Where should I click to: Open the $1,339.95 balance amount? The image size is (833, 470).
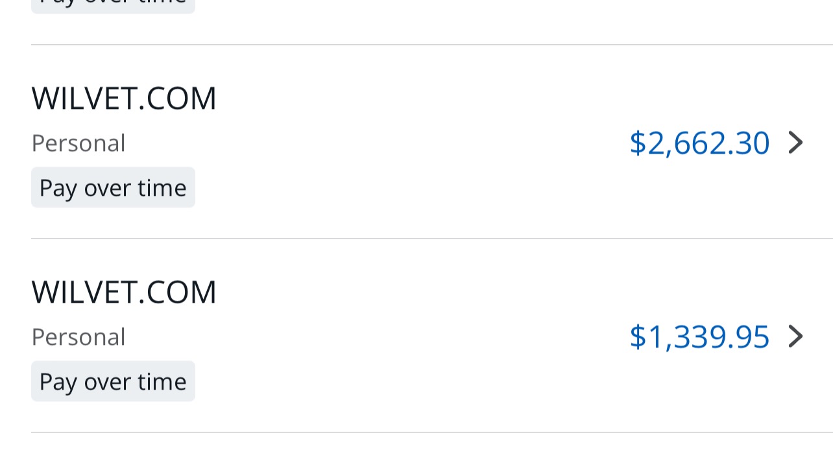[699, 336]
